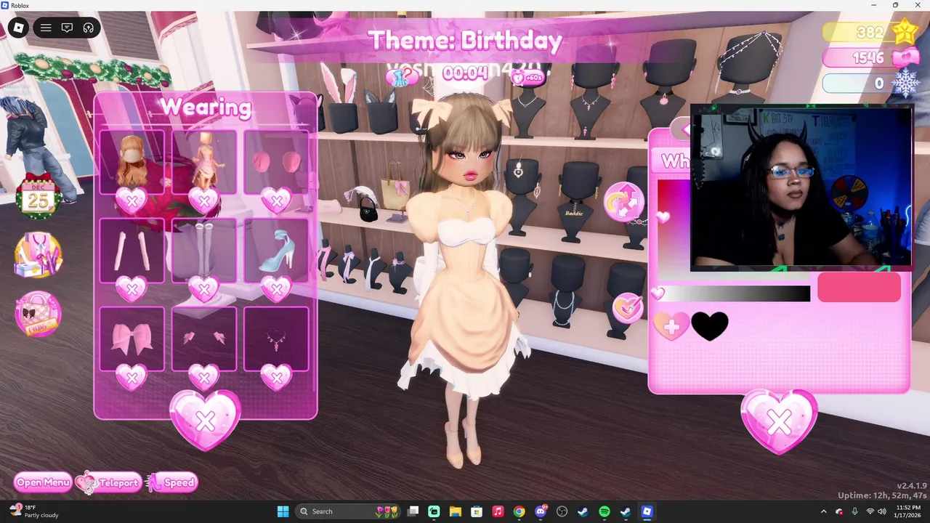Open Spotify from the taskbar
The image size is (930, 523).
click(x=604, y=511)
